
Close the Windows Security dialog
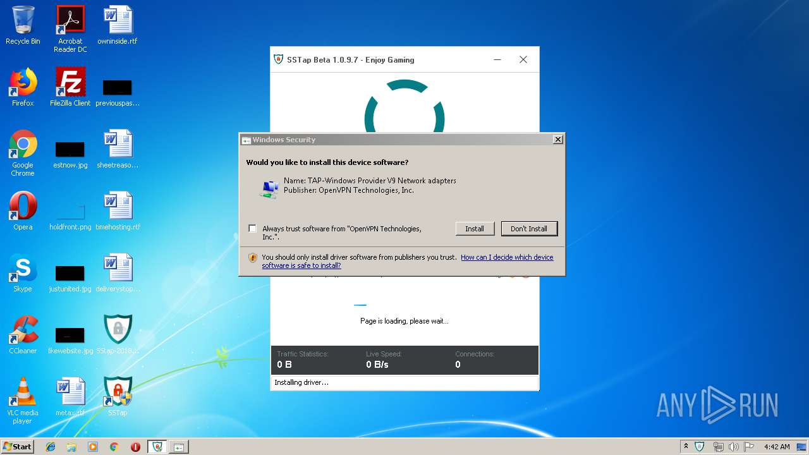[x=557, y=140]
